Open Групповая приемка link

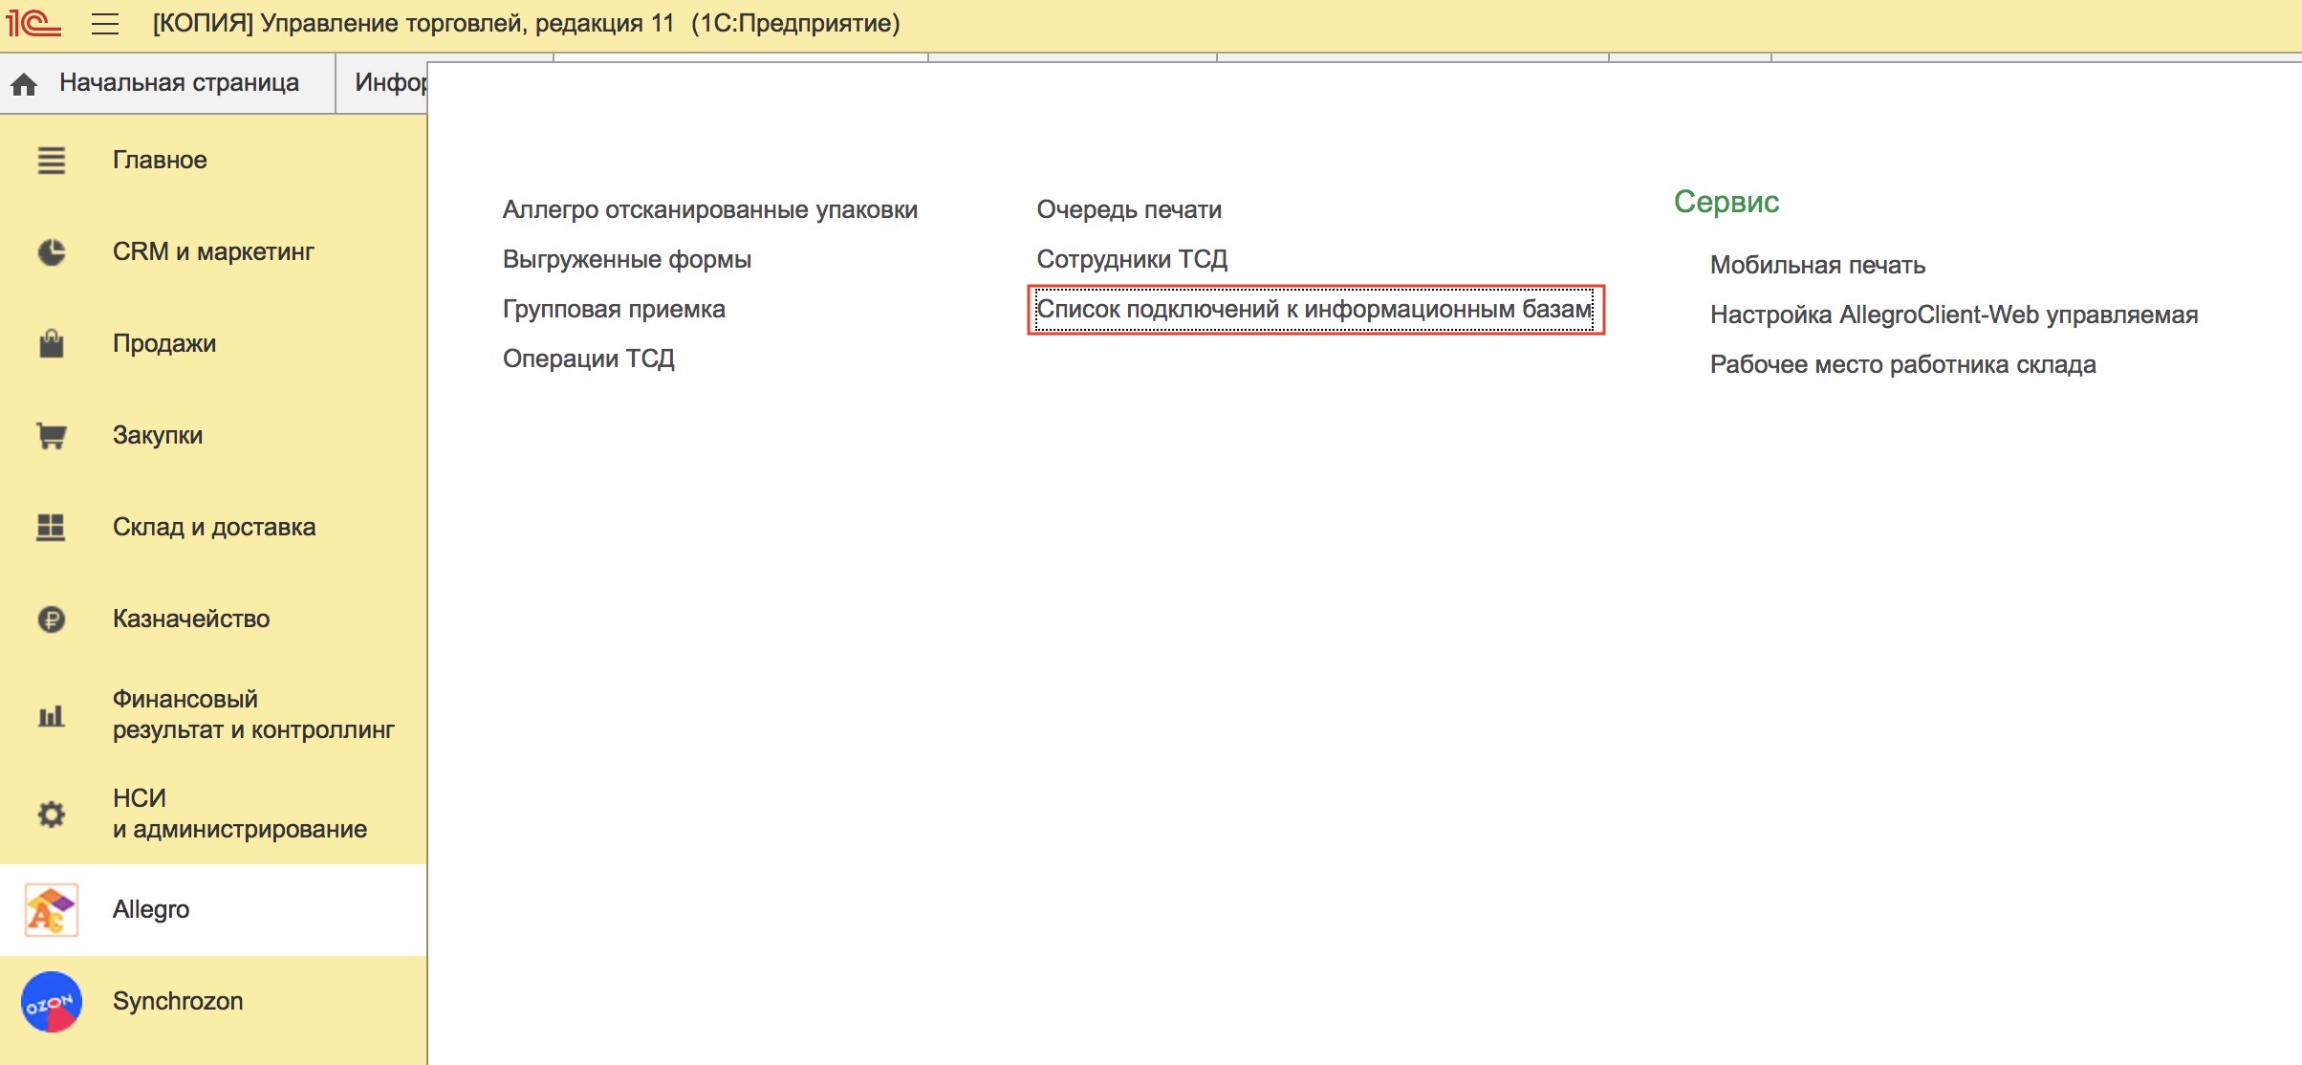click(614, 310)
